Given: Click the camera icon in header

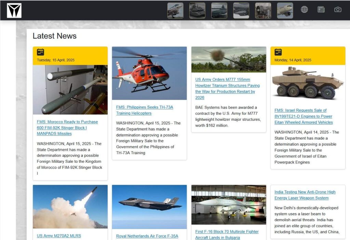Looking at the screenshot, I should 338,9.
